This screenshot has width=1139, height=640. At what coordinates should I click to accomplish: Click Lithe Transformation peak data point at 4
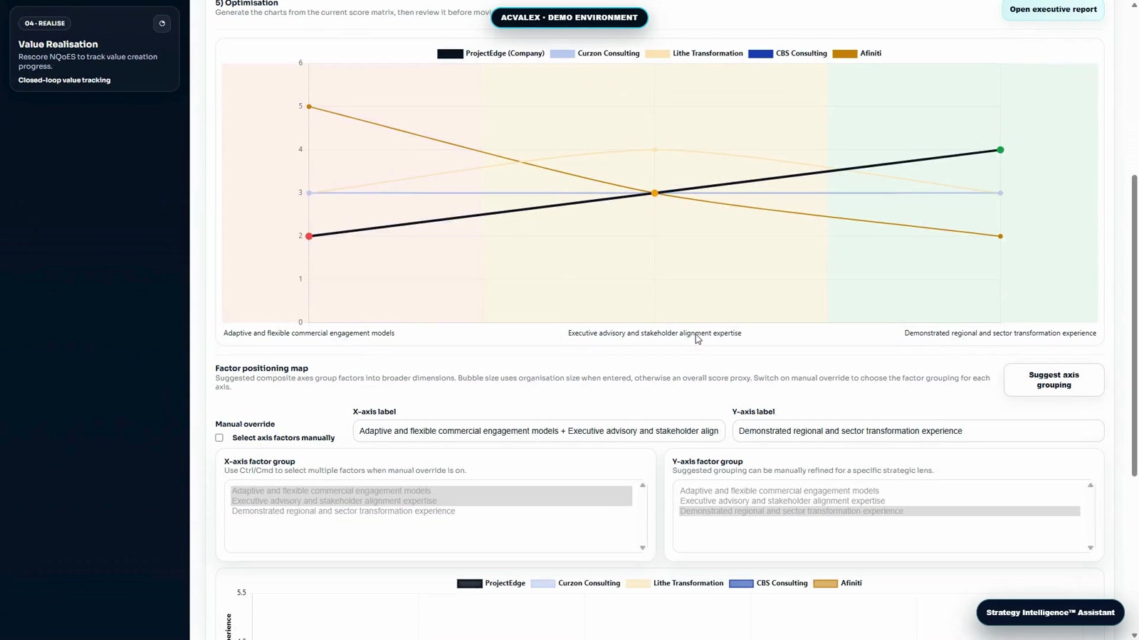pos(655,150)
